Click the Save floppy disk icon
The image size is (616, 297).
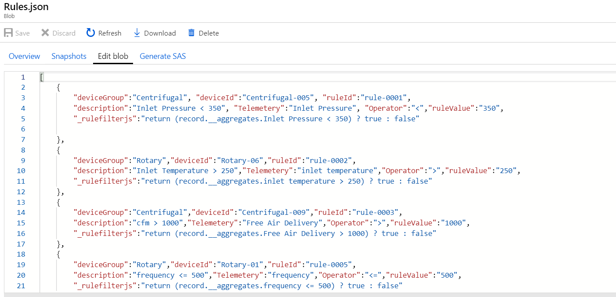(8, 33)
